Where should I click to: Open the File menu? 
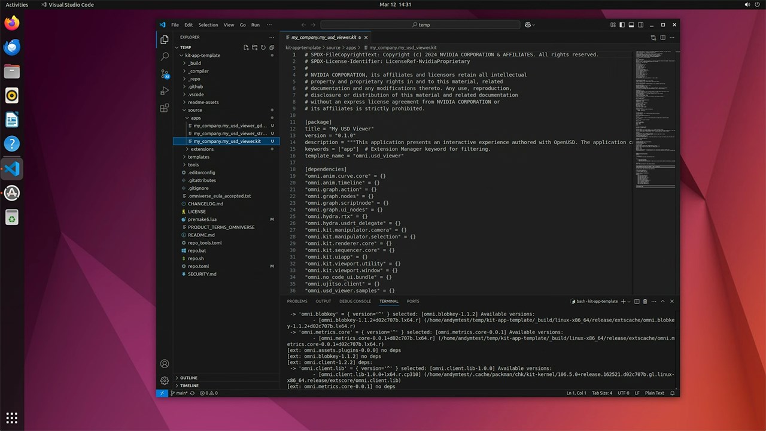(x=175, y=25)
